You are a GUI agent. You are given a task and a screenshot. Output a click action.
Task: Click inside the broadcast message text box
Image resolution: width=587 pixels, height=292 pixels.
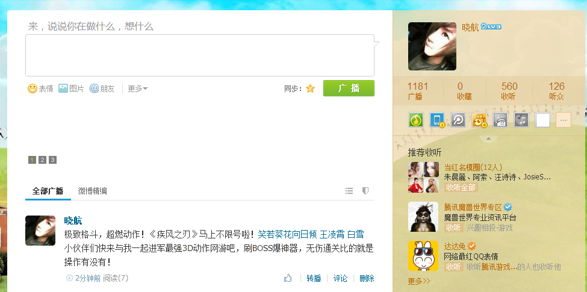pos(200,55)
